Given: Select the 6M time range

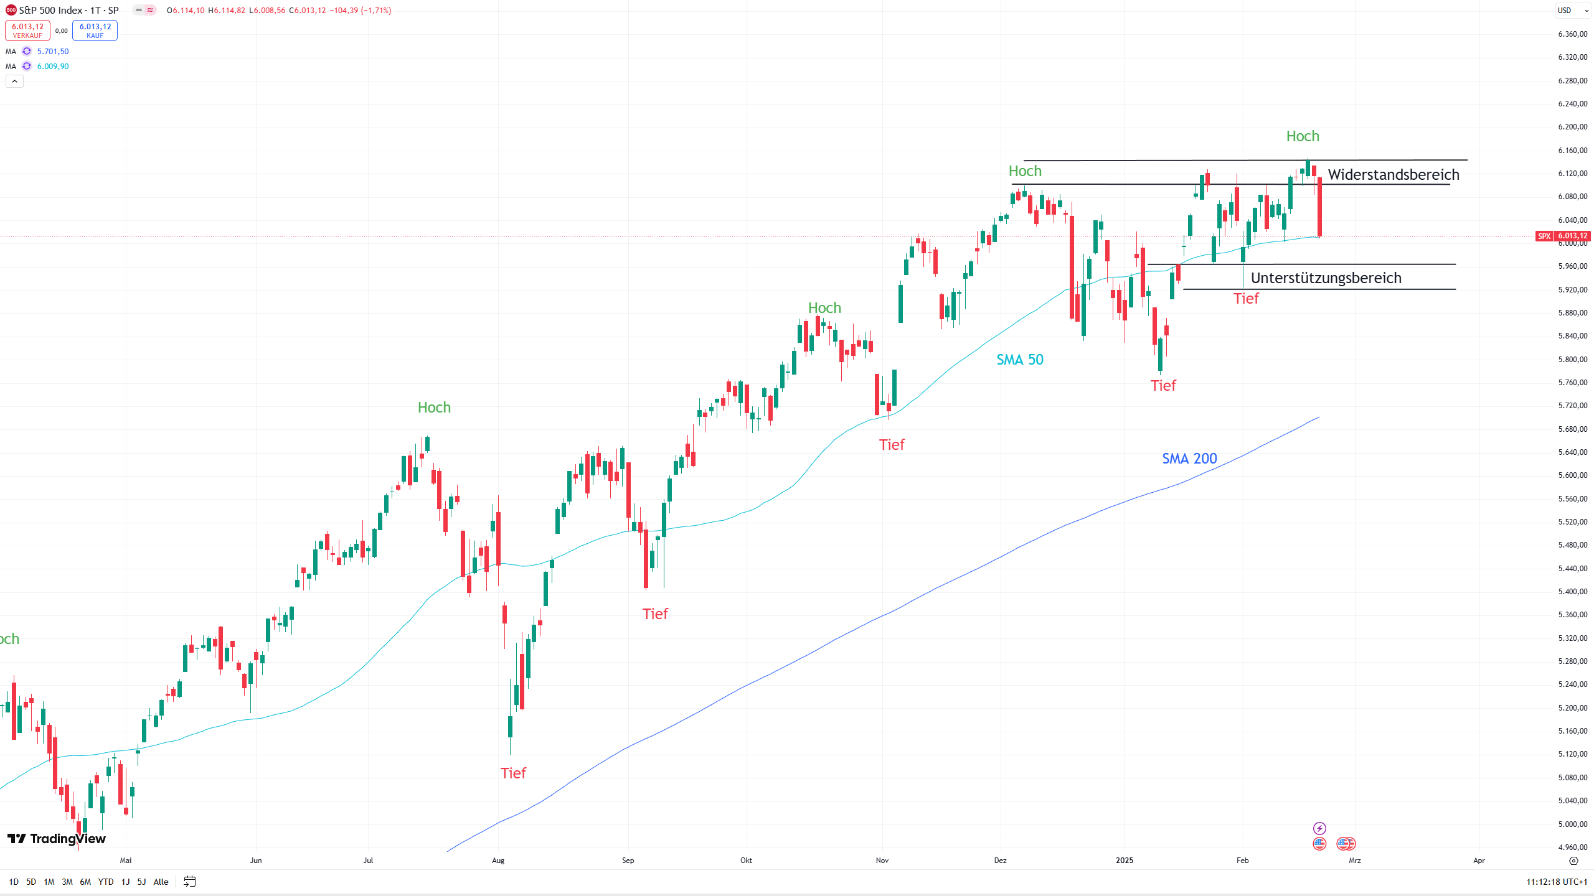Looking at the screenshot, I should (x=85, y=882).
